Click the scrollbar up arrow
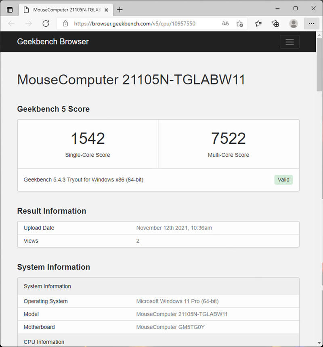Screen dimensions: 323x347 (x=319, y=35)
